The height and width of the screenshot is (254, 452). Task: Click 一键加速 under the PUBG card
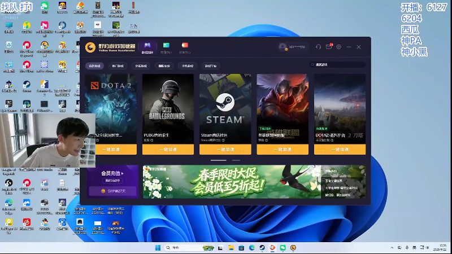click(x=168, y=150)
